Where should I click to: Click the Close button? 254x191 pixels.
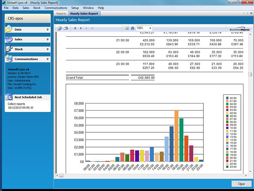tap(241, 184)
